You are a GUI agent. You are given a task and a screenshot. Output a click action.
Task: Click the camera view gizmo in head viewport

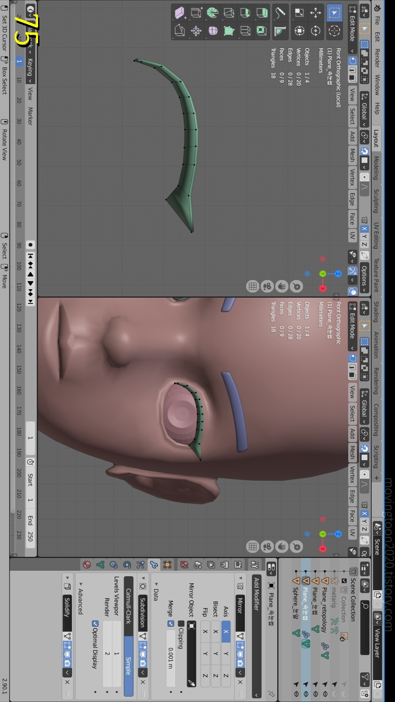tap(267, 547)
